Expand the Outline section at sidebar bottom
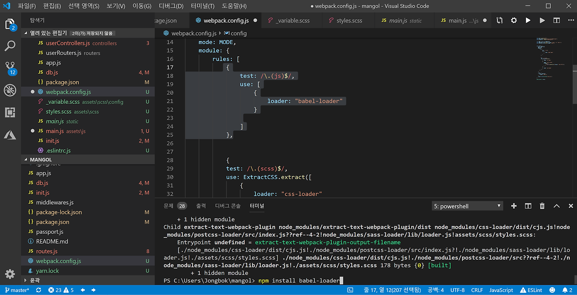 pos(88,280)
